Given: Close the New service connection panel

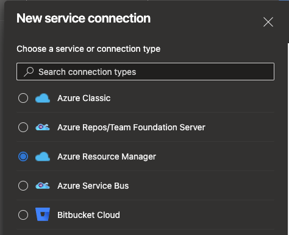Looking at the screenshot, I should 268,22.
